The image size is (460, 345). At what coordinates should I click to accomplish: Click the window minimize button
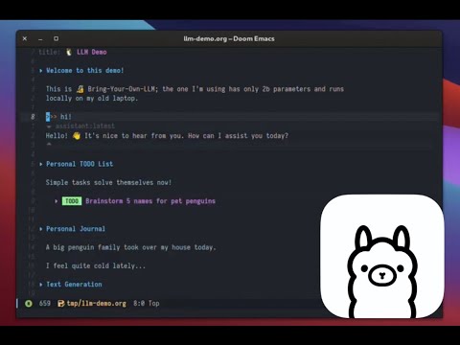point(40,39)
